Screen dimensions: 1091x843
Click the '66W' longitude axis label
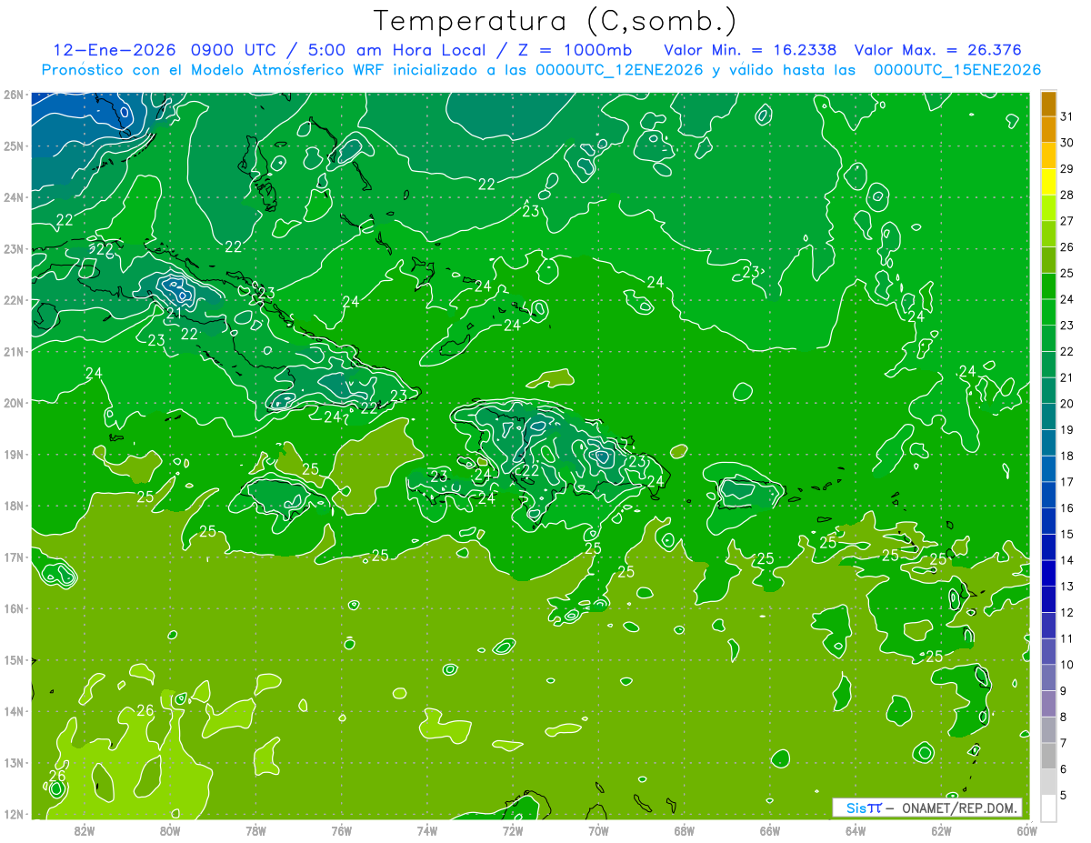click(x=770, y=830)
